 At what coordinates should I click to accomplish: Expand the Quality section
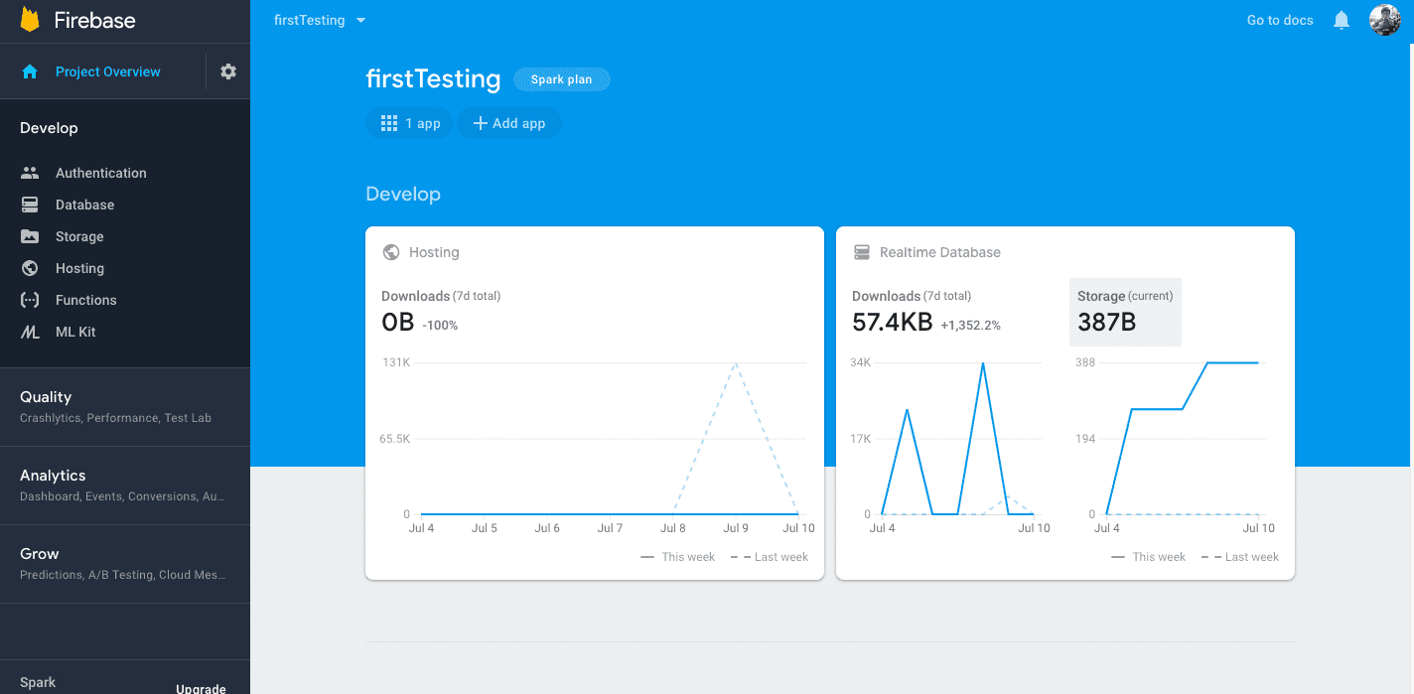(x=125, y=406)
